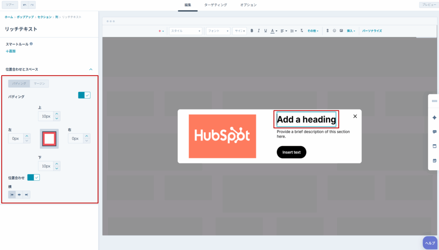The width and height of the screenshot is (439, 250).
Task: Click the clear formatting icon
Action: click(302, 31)
